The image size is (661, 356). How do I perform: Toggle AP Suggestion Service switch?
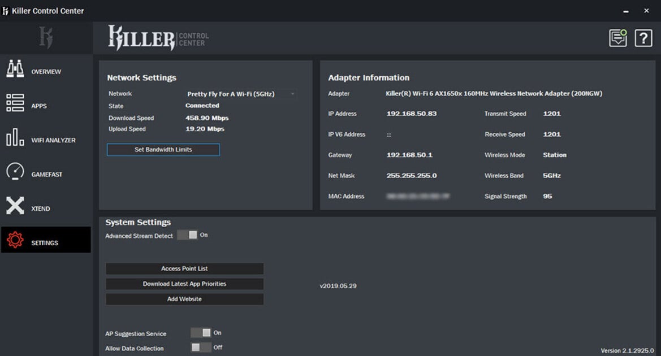pyautogui.click(x=201, y=333)
